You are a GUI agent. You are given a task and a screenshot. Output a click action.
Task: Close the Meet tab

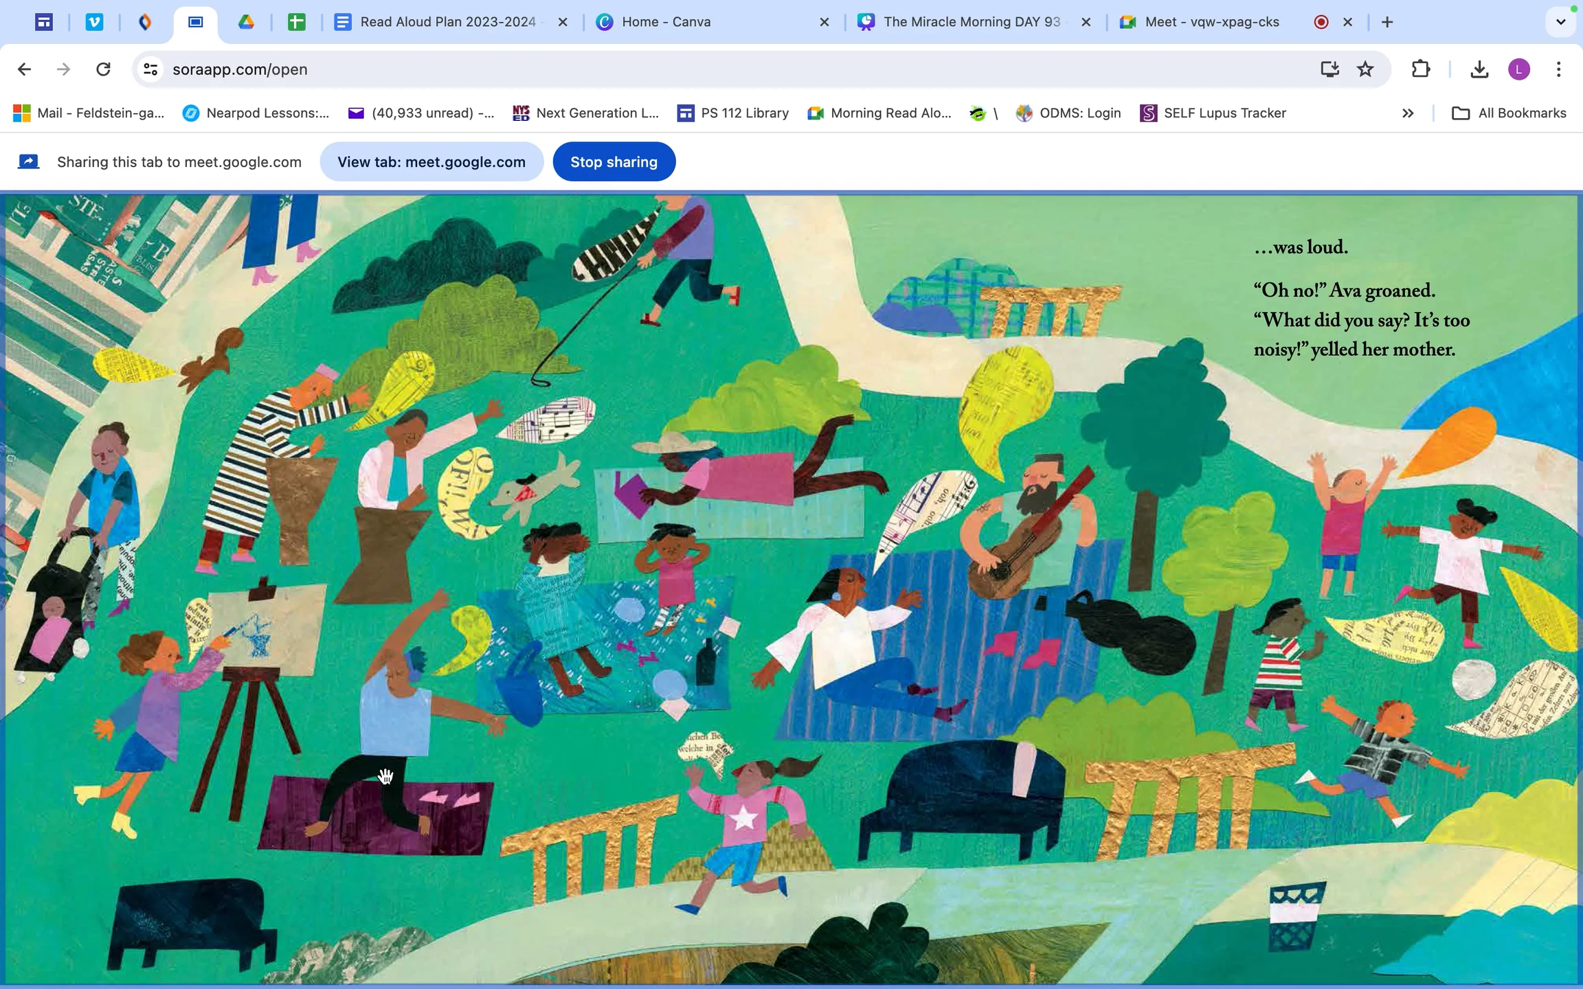pyautogui.click(x=1348, y=22)
